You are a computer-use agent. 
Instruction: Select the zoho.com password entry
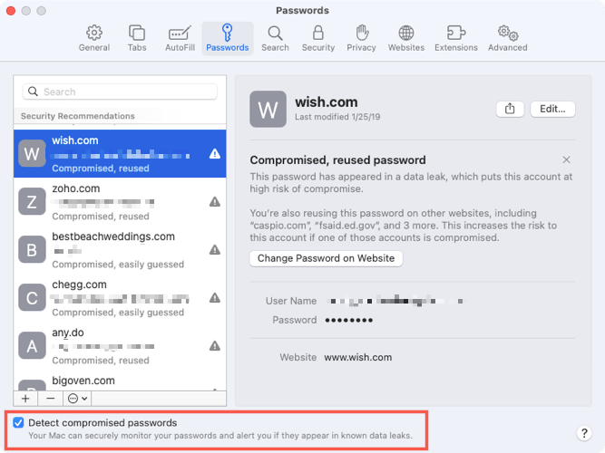(120, 202)
